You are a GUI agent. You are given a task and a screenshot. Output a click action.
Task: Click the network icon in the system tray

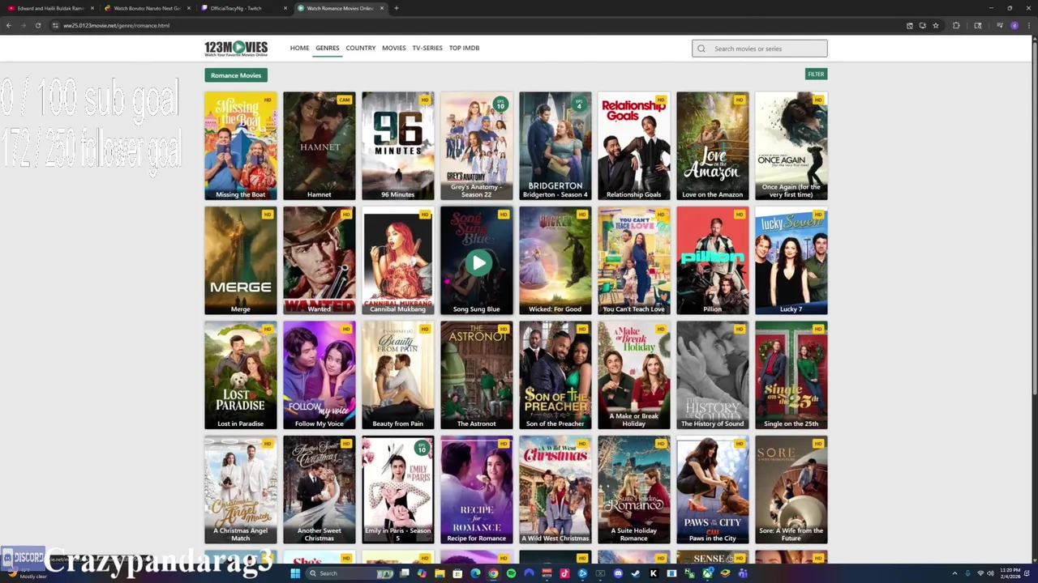click(x=980, y=573)
